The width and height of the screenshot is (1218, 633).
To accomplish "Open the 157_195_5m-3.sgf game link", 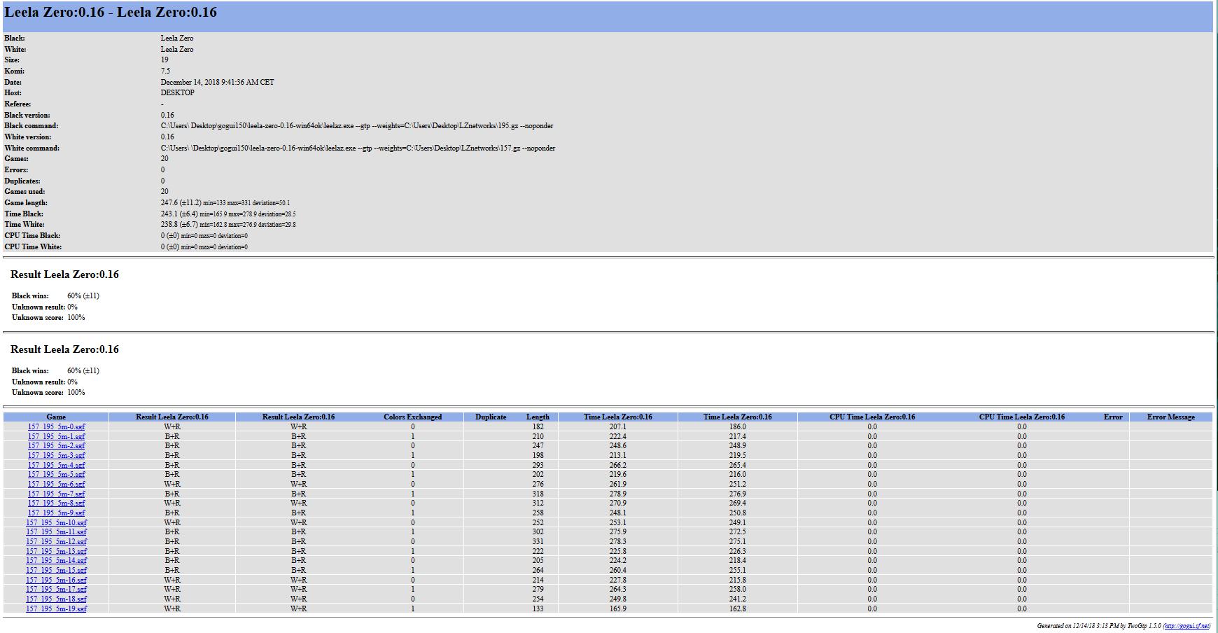I will coord(56,455).
